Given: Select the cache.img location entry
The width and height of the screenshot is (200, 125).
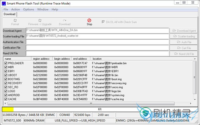Looking at the screenshot, I should tap(108, 99).
